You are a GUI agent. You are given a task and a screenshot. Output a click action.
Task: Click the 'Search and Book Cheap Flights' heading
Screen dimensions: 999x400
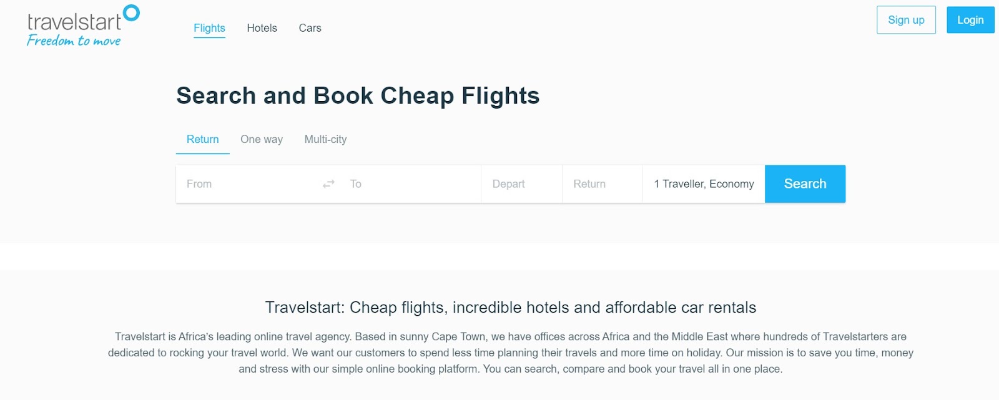358,95
